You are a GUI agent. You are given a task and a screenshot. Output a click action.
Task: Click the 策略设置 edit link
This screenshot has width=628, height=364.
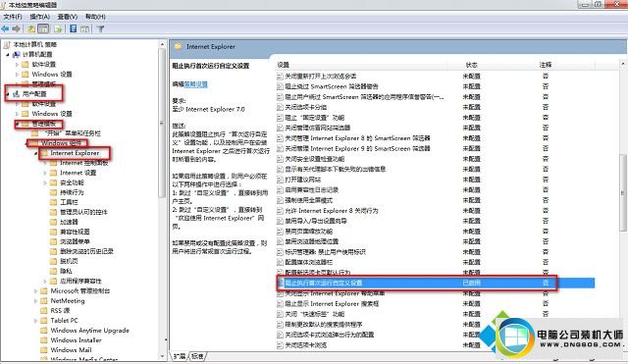(x=196, y=84)
